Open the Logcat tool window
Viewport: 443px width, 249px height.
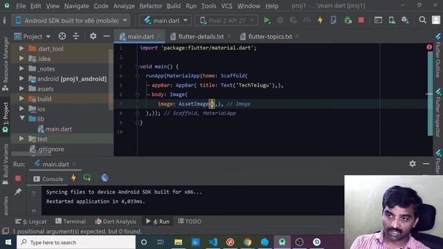pos(30,221)
